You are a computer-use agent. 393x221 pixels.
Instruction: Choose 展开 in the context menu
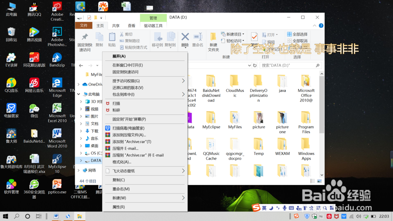(x=145, y=56)
